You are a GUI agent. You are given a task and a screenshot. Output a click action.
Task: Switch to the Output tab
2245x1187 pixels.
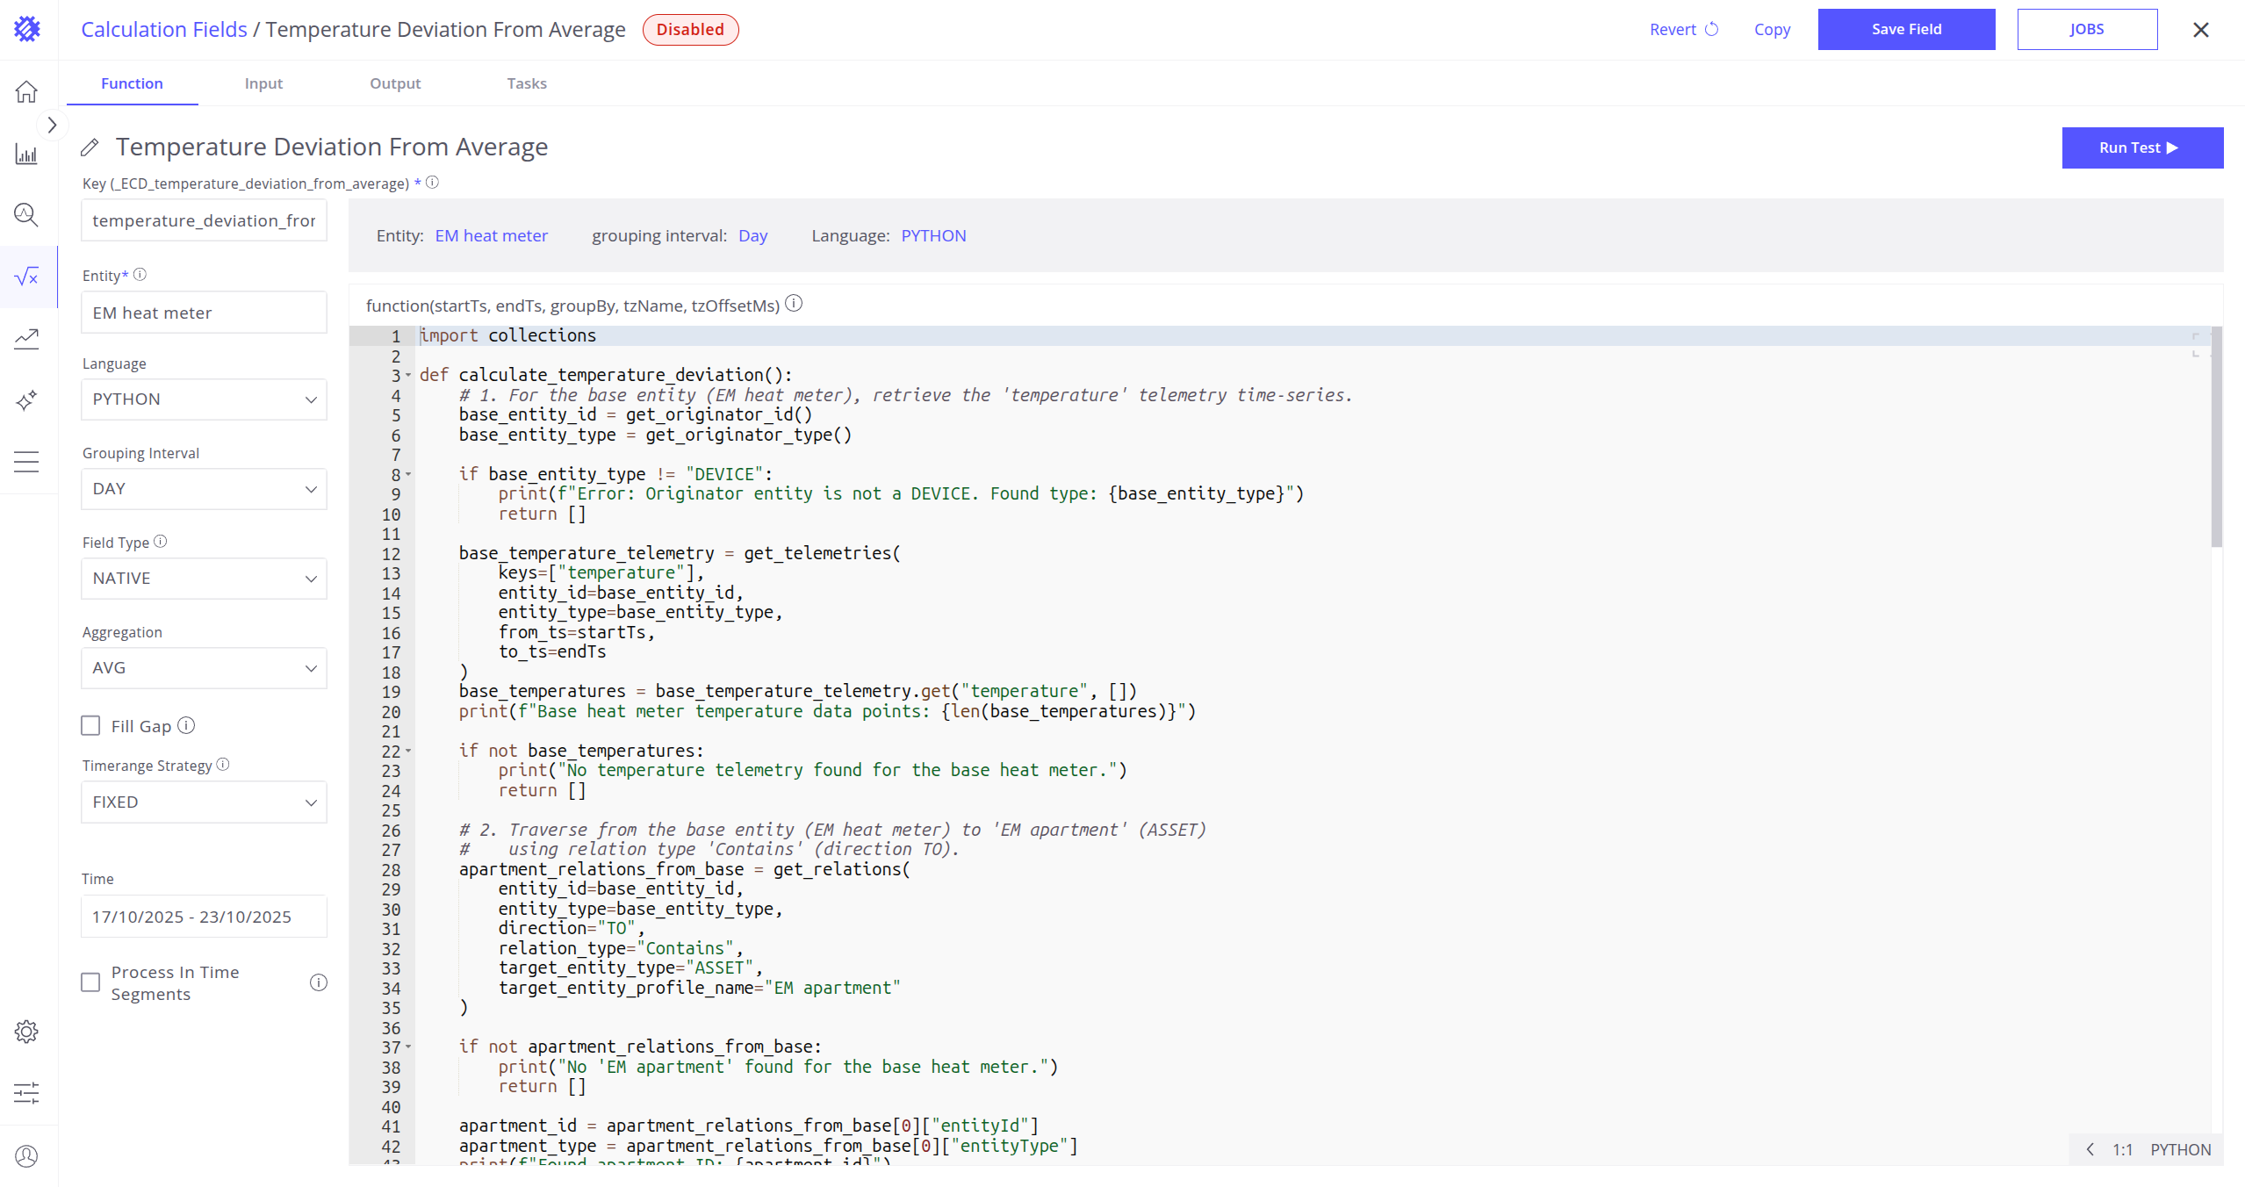[x=395, y=83]
